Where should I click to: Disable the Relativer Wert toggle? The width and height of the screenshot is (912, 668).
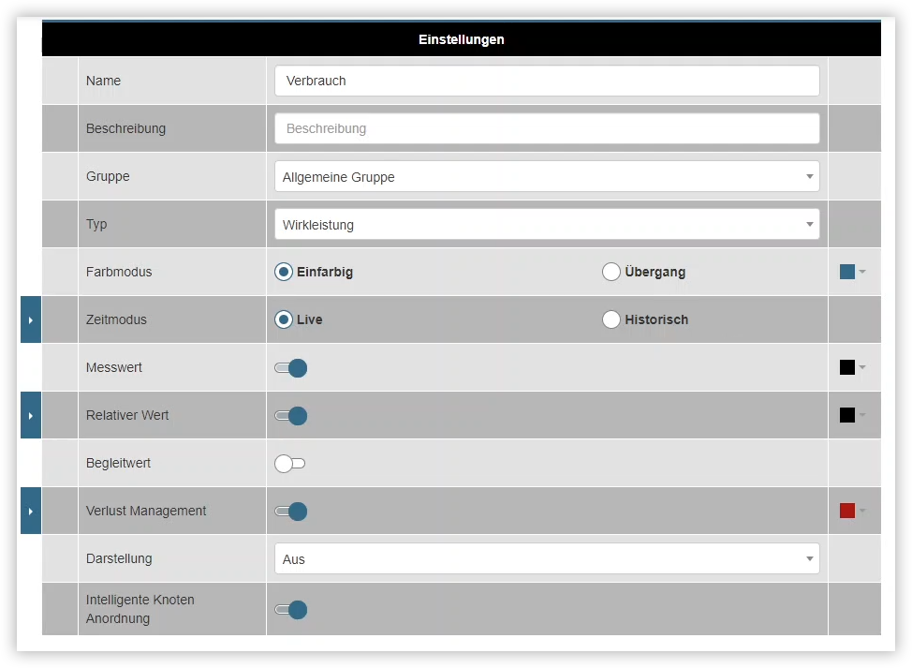coord(290,415)
